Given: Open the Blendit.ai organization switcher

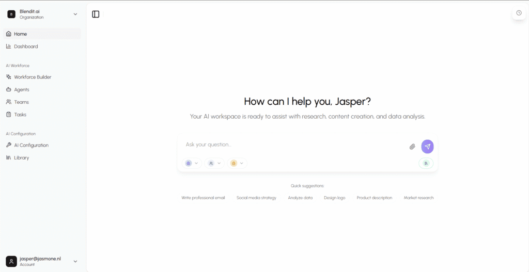Looking at the screenshot, I should tap(42, 14).
